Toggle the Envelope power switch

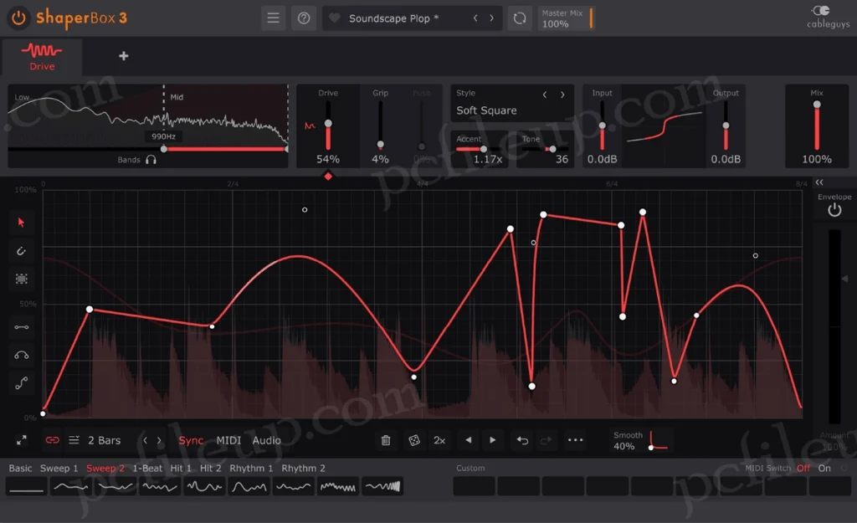[834, 210]
